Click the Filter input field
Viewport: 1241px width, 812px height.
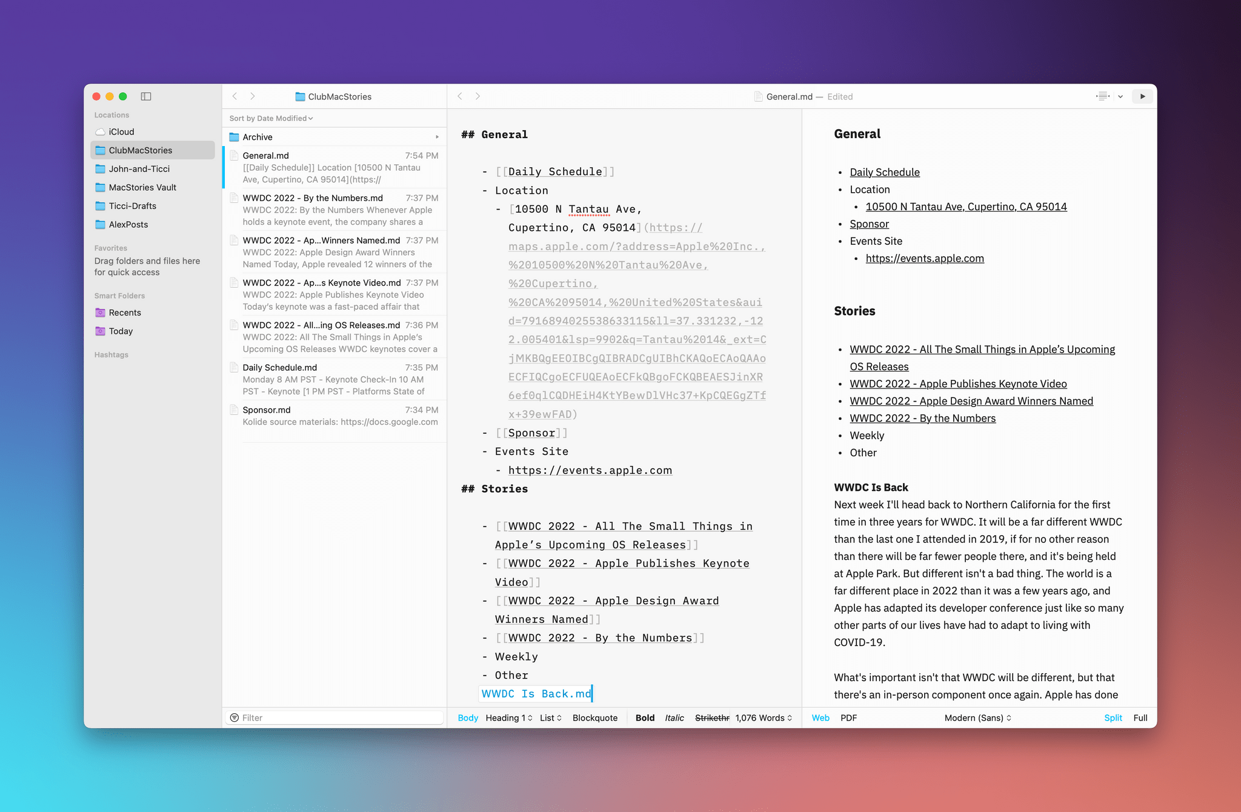[335, 716]
